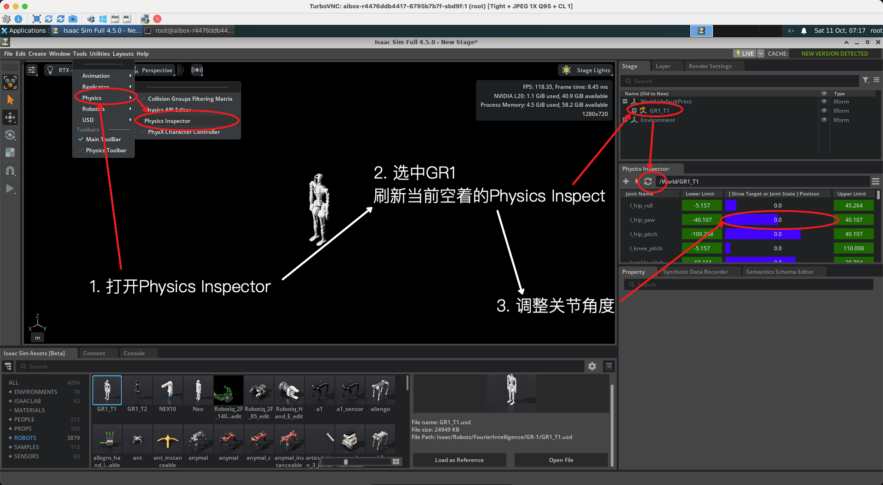This screenshot has width=883, height=485.
Task: Select the Move gizmo tool
Action: pyautogui.click(x=10, y=117)
